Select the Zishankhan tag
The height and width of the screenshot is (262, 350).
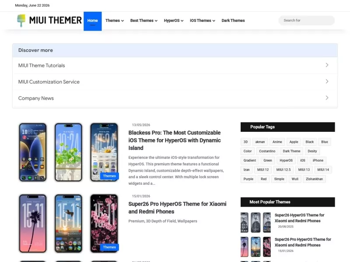(314, 179)
